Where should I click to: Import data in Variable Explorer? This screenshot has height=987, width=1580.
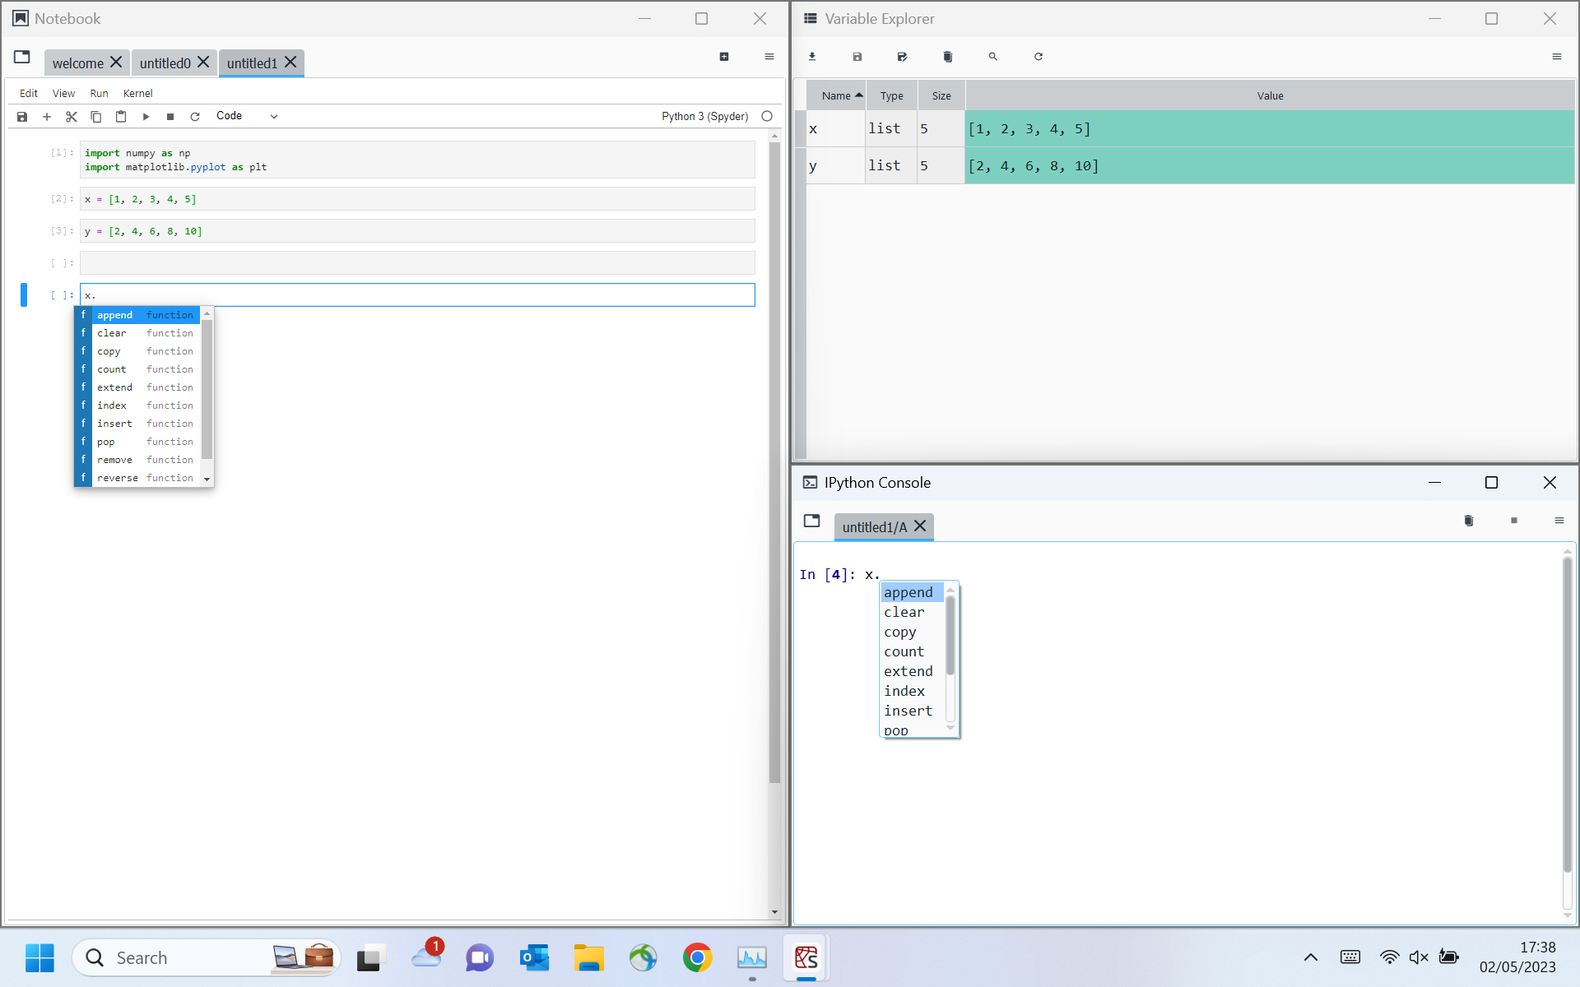(x=812, y=57)
